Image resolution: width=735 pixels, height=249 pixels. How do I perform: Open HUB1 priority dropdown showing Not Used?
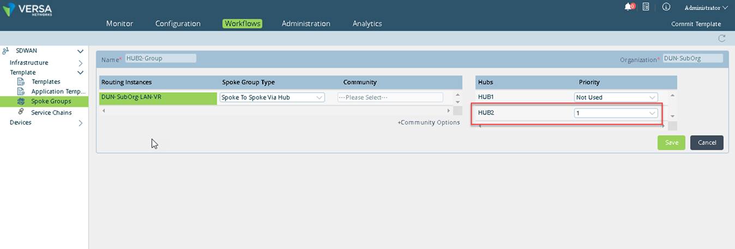616,97
